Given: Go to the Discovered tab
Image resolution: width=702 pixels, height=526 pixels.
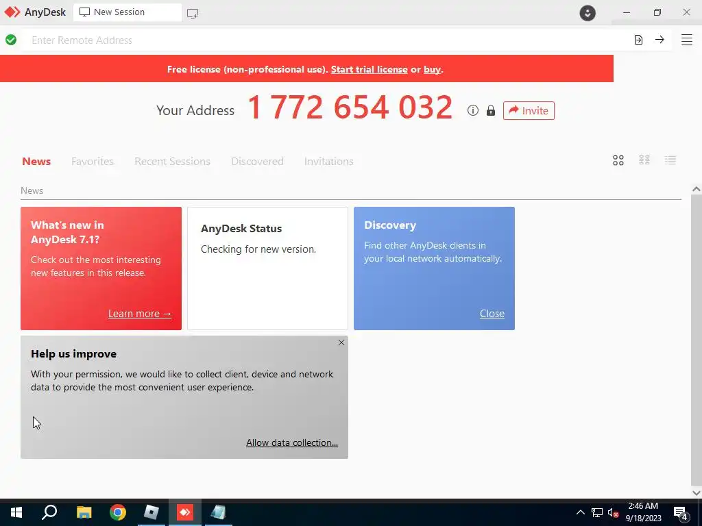Looking at the screenshot, I should (258, 162).
